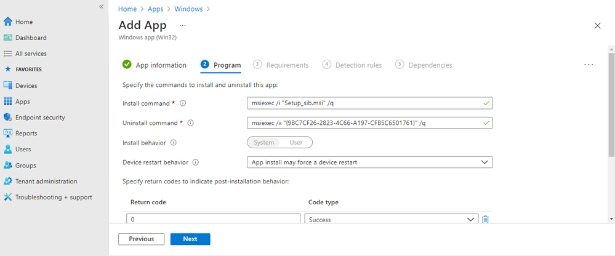This screenshot has width=615, height=256.
Task: Delete return code row with trash icon
Action: [485, 220]
